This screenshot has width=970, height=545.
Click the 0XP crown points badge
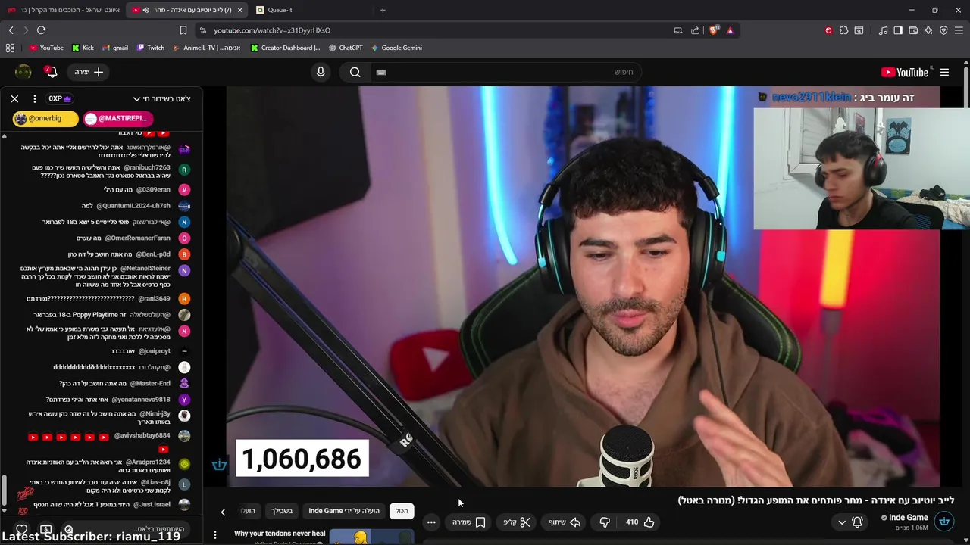[60, 98]
